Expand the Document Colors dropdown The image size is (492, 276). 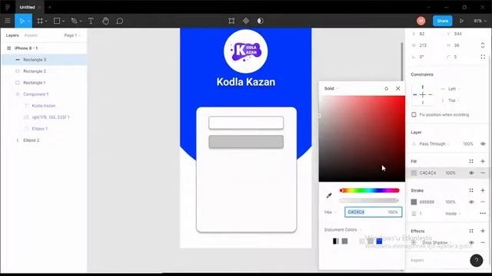point(343,230)
